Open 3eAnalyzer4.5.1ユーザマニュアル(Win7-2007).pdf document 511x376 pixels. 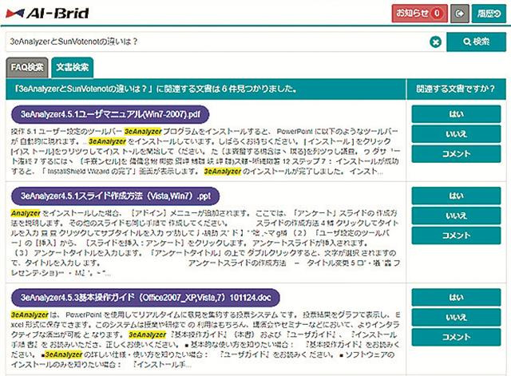(110, 114)
